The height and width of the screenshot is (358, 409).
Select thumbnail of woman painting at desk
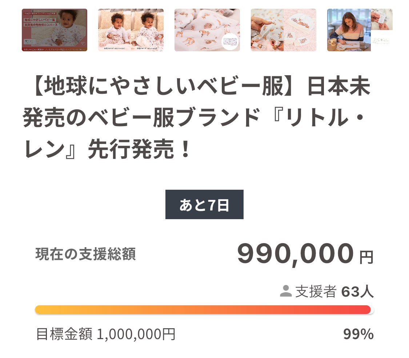349,31
